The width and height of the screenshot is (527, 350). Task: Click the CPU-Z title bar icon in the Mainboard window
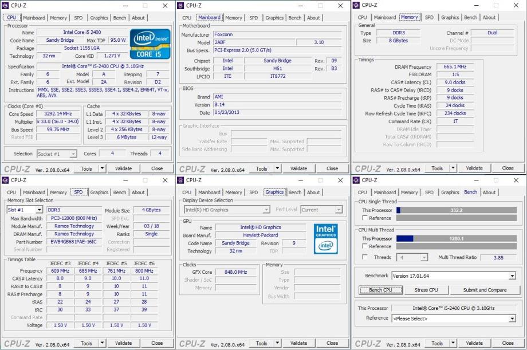tap(180, 5)
